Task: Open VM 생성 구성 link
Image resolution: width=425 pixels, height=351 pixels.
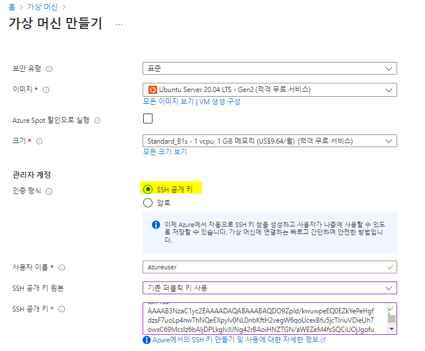Action: point(220,102)
